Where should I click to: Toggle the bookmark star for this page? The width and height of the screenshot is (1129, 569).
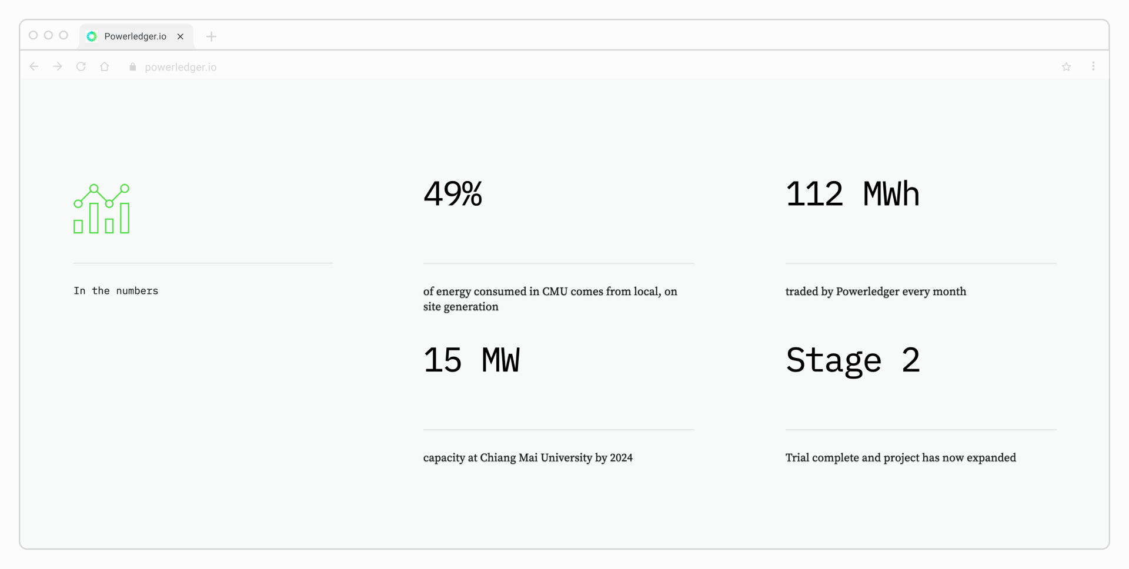click(1066, 66)
